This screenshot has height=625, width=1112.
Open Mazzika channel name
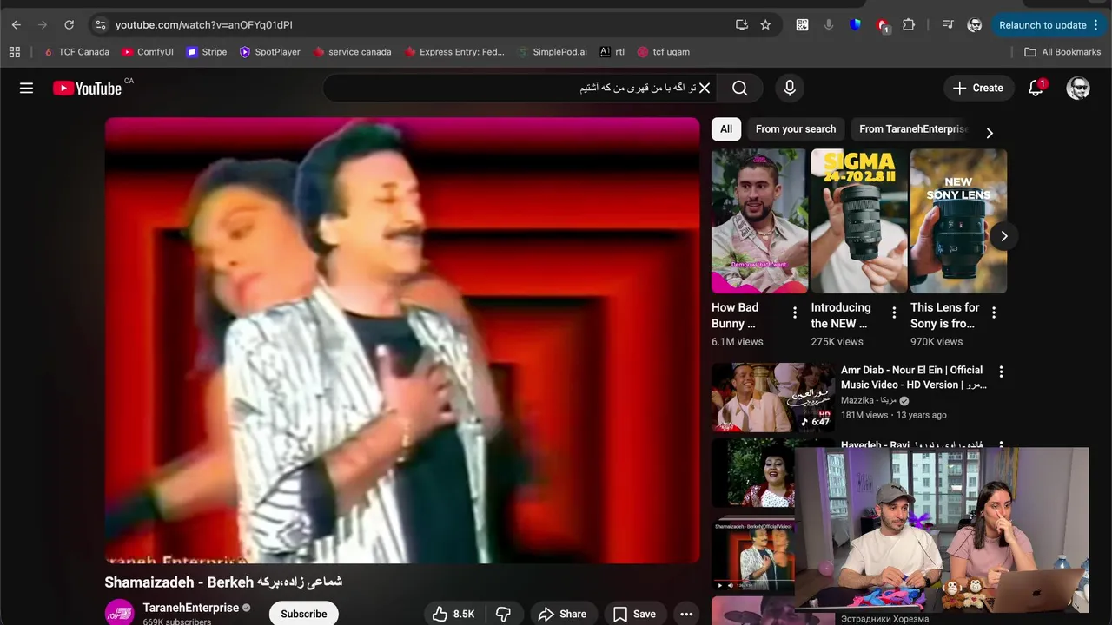pos(870,400)
